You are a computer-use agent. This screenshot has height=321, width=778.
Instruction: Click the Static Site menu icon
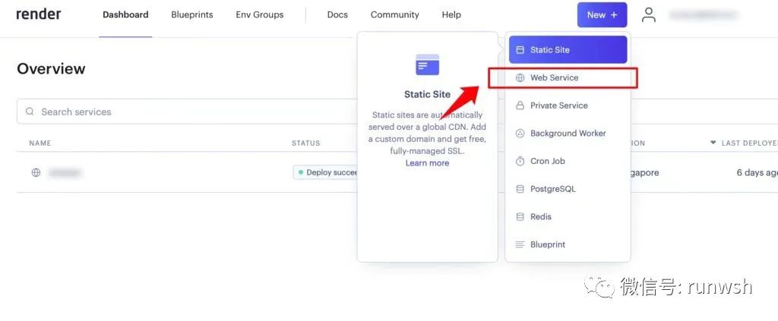(x=520, y=49)
